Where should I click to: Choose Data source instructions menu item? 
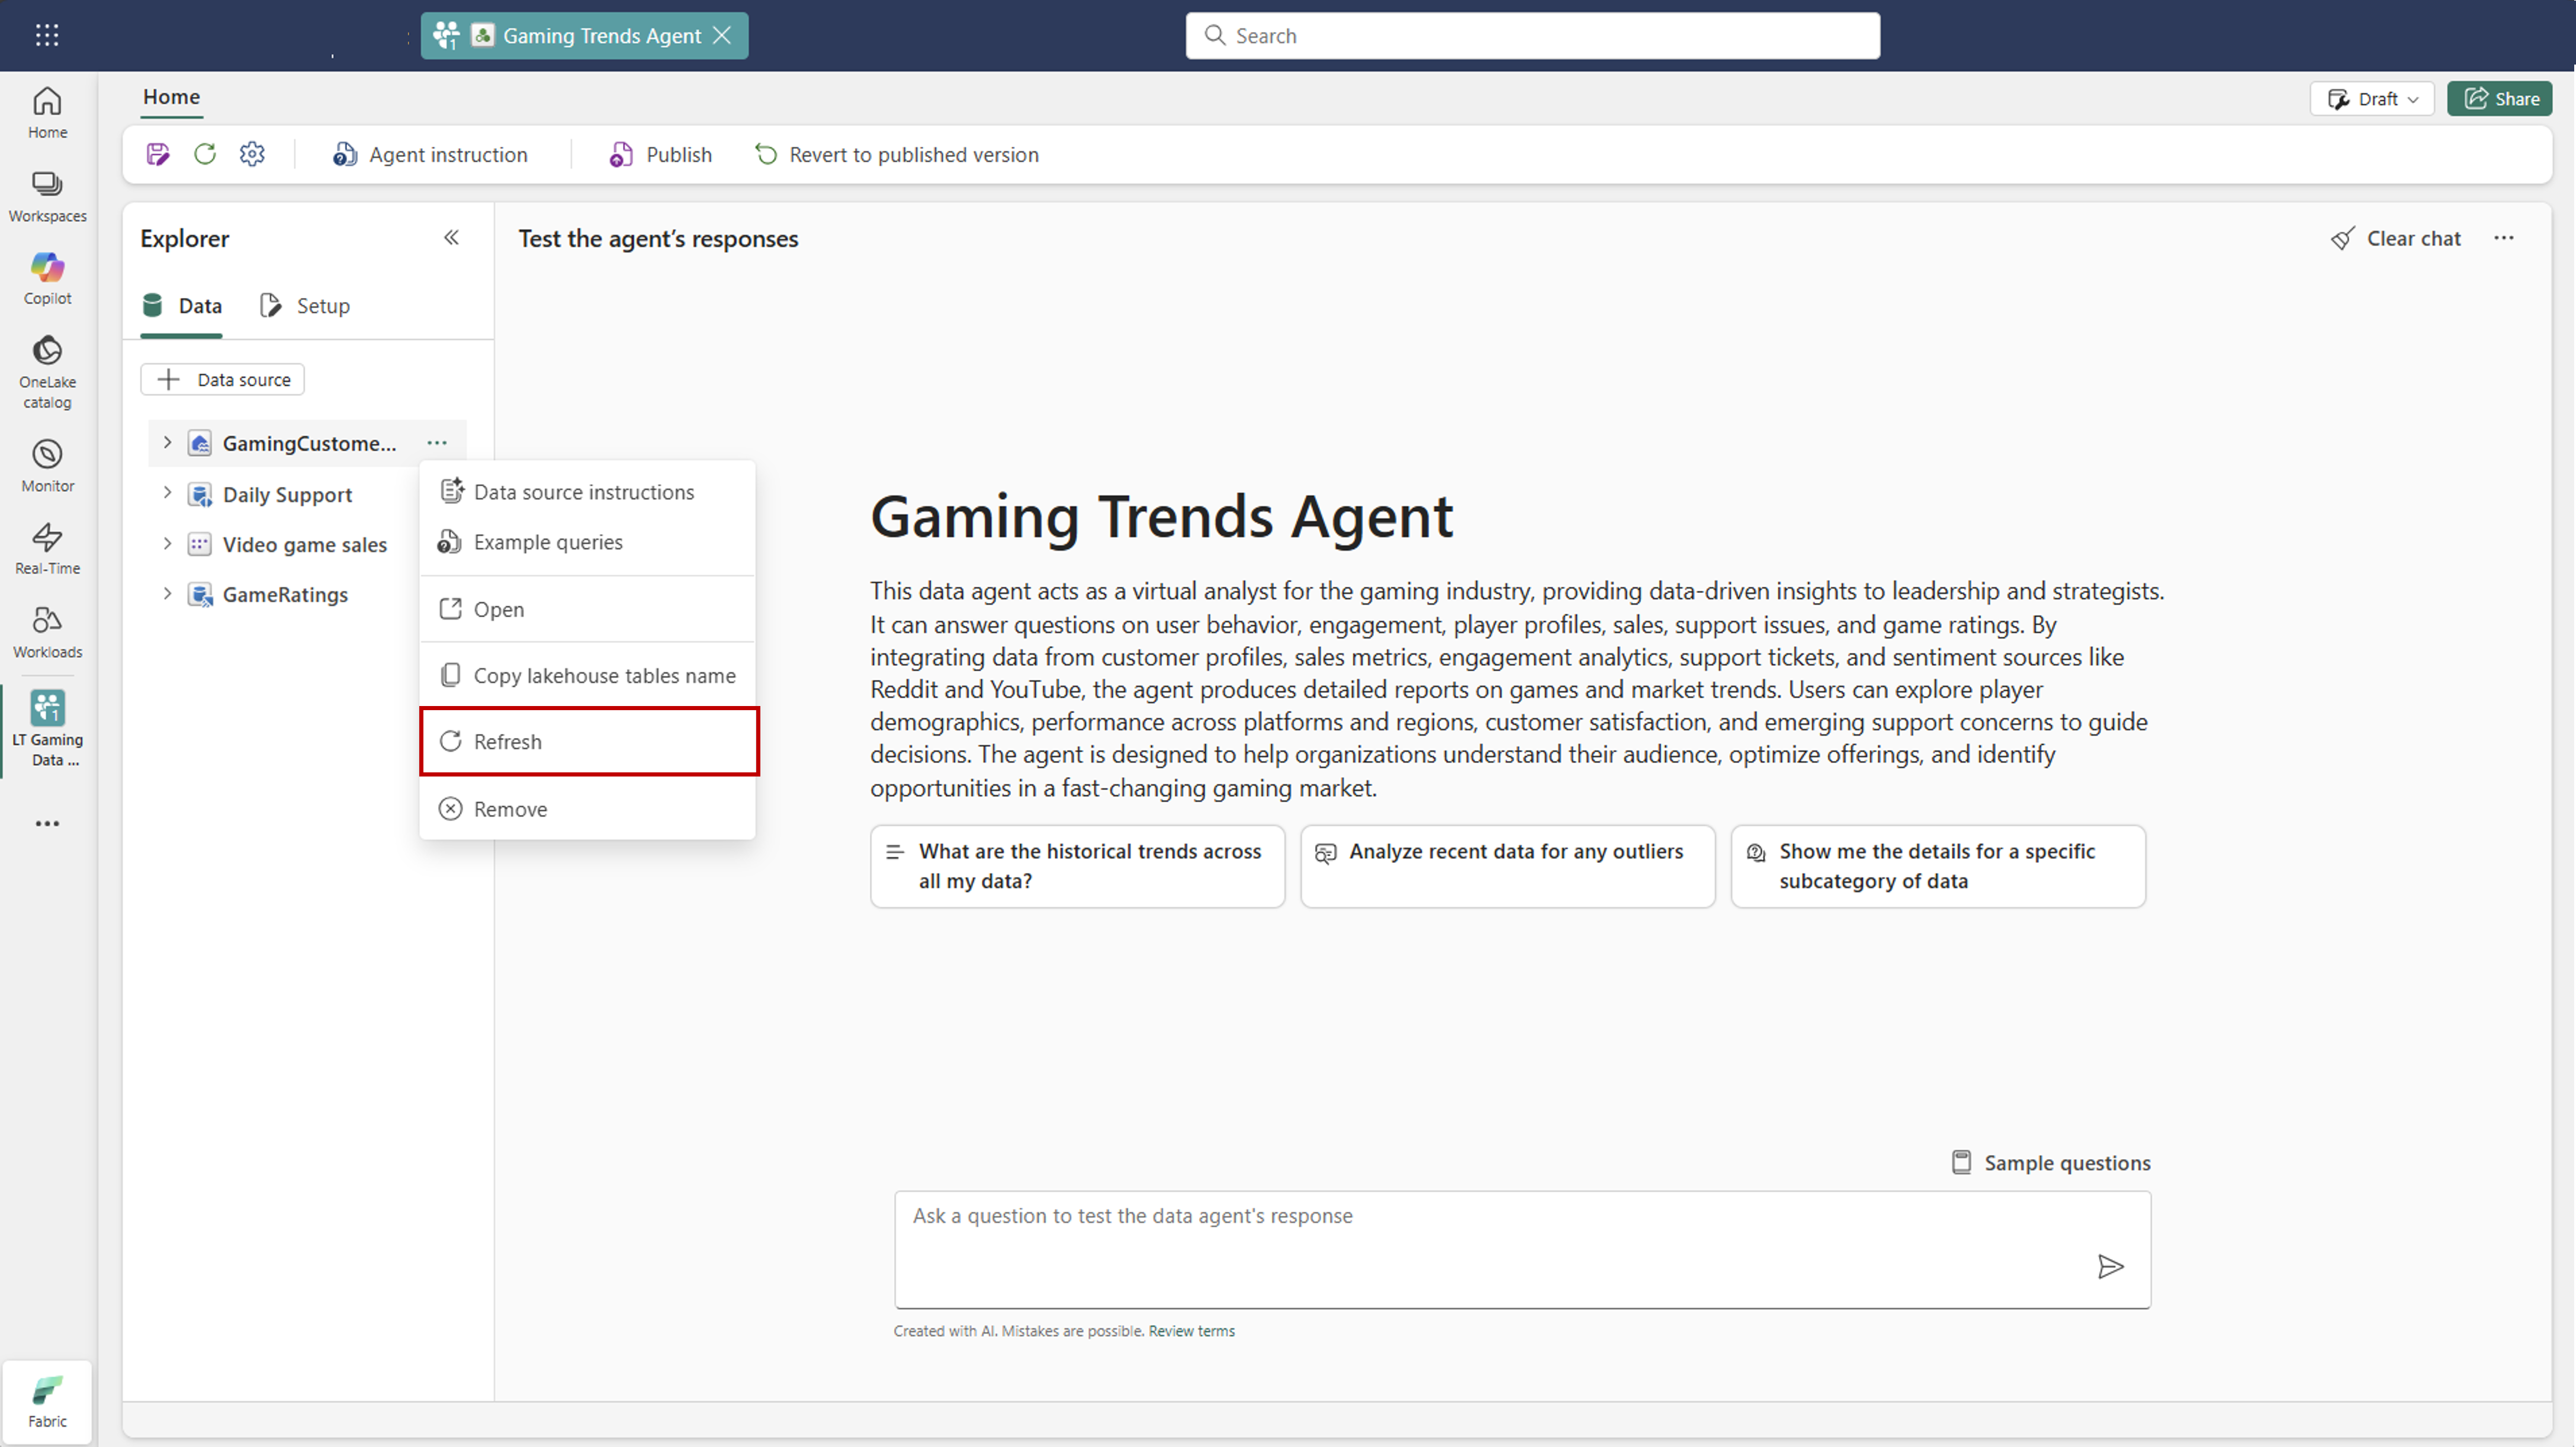tap(583, 492)
